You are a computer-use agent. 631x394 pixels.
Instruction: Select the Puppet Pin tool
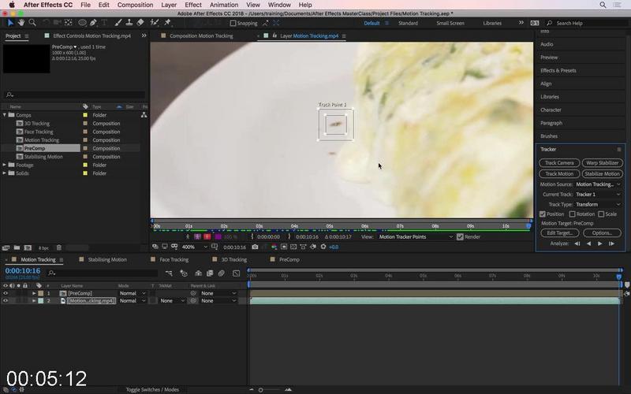tap(167, 23)
